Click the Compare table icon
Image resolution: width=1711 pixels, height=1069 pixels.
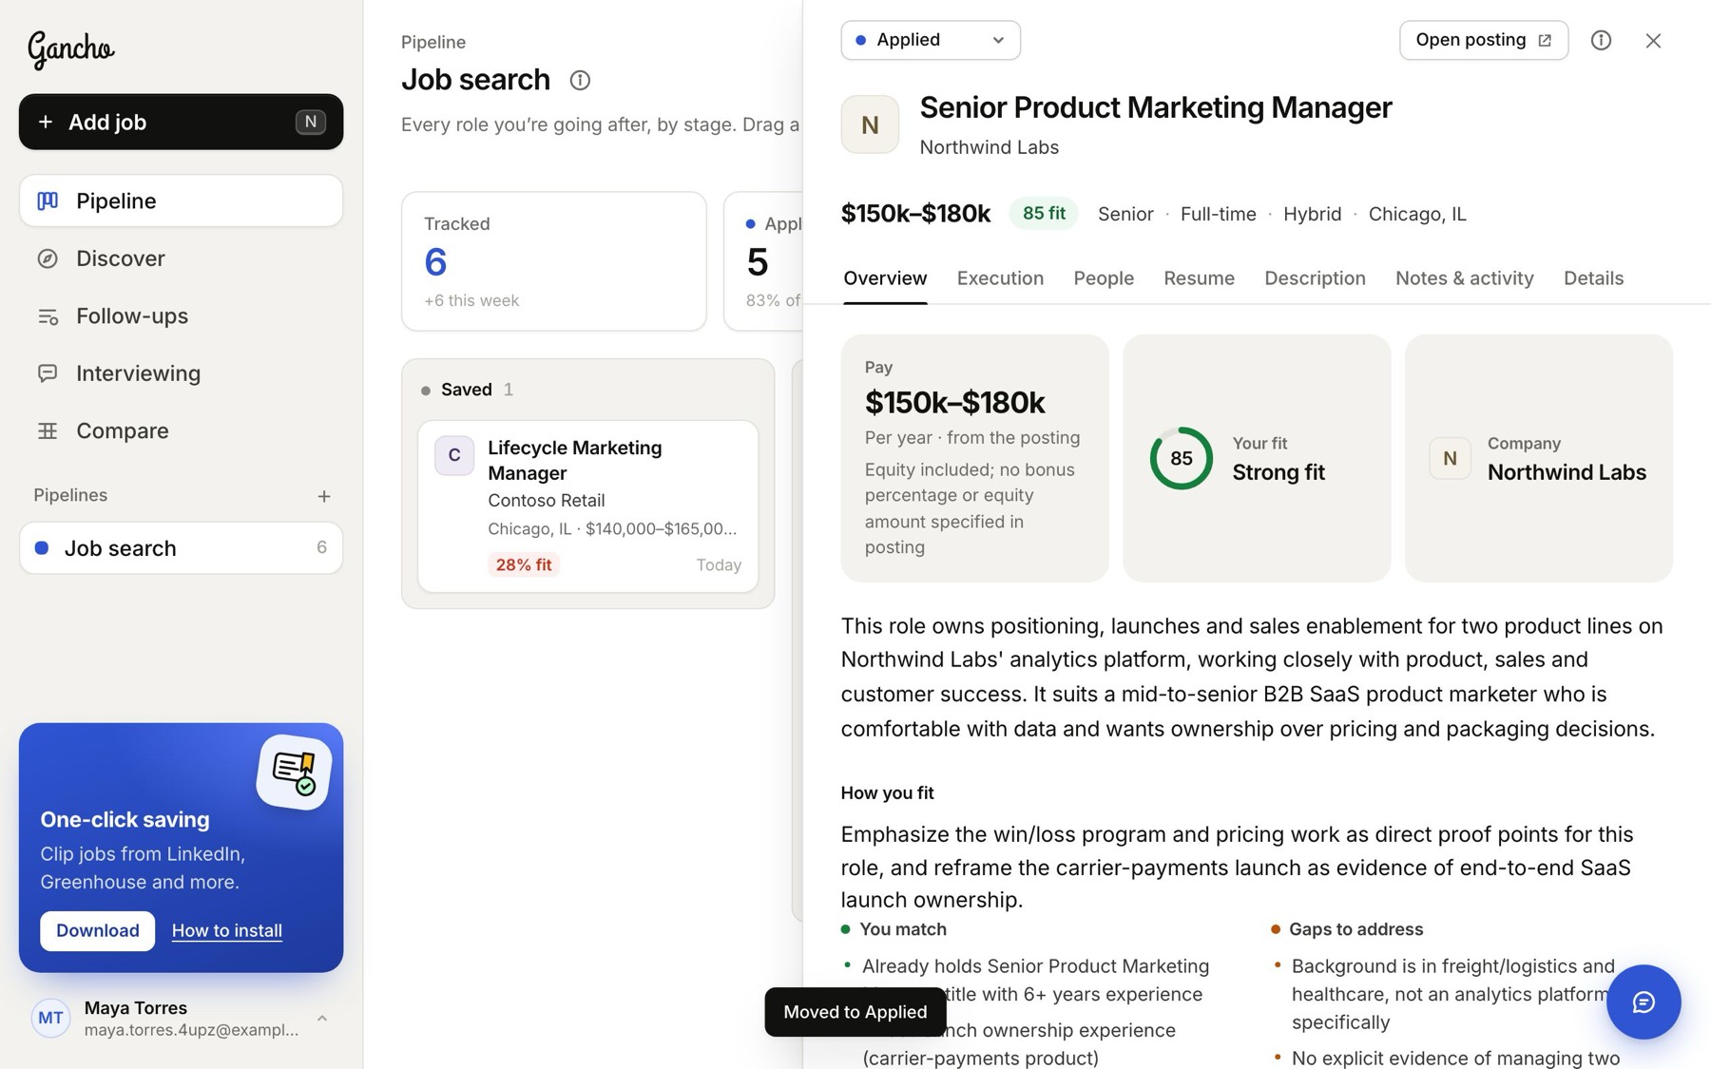[x=48, y=430]
